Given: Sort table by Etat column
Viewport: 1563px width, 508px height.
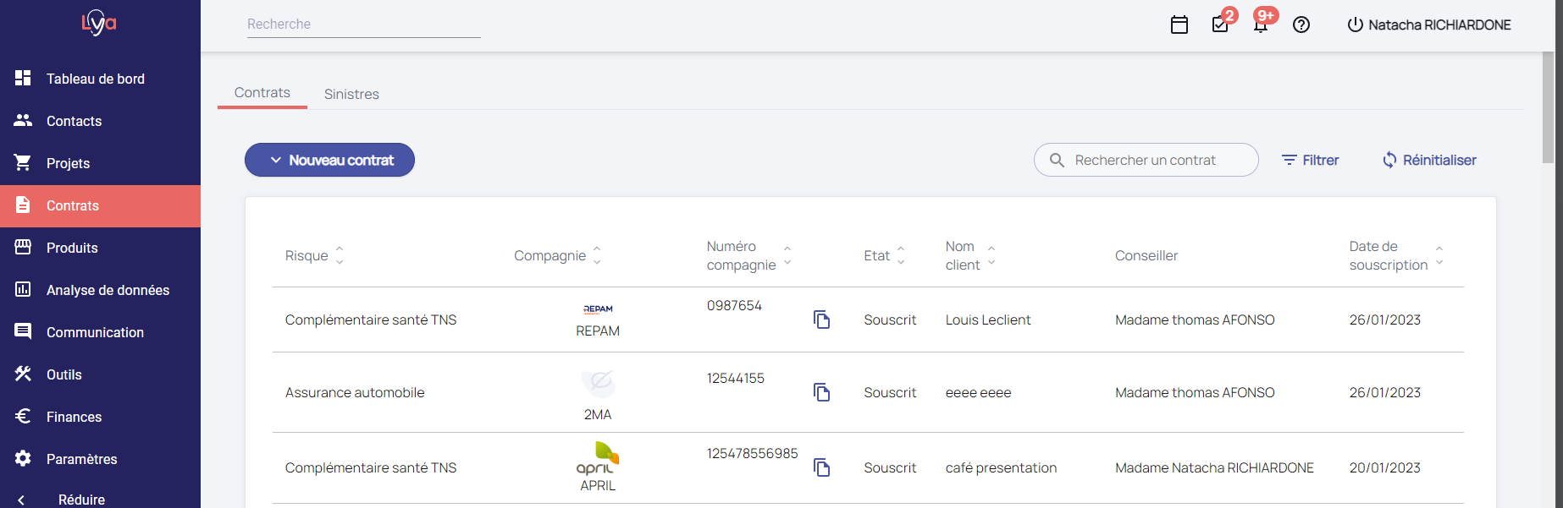Looking at the screenshot, I should (901, 255).
